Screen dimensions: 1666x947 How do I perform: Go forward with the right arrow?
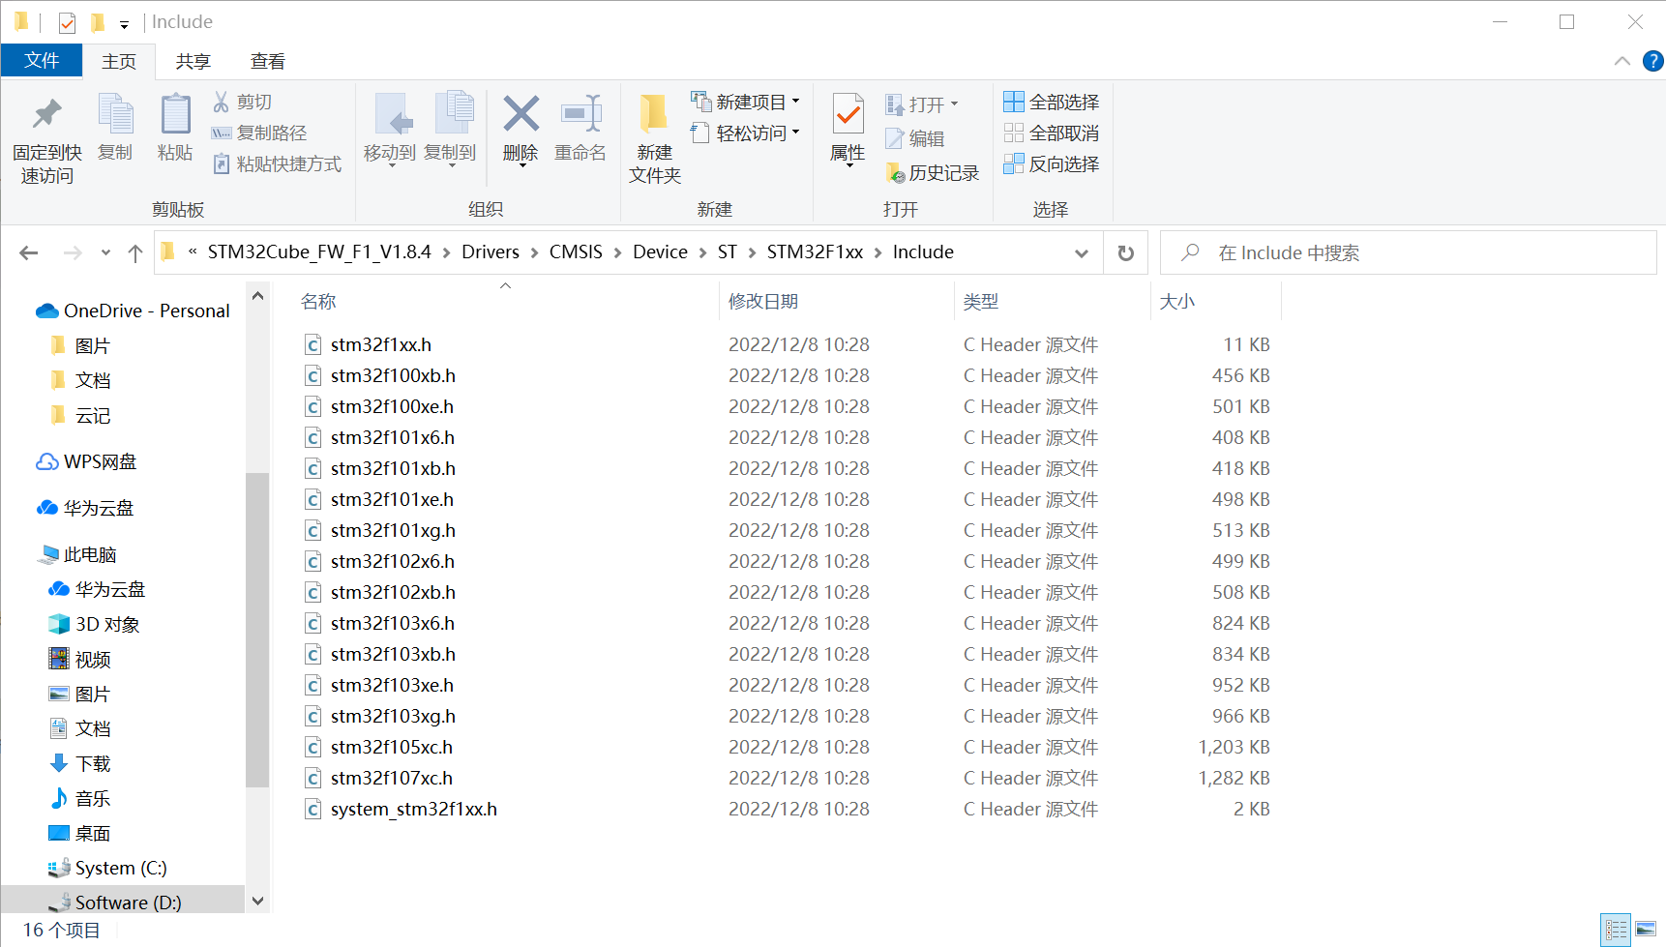click(x=73, y=252)
